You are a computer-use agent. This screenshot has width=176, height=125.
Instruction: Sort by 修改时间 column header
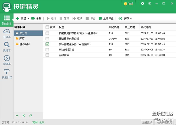click(x=146, y=27)
